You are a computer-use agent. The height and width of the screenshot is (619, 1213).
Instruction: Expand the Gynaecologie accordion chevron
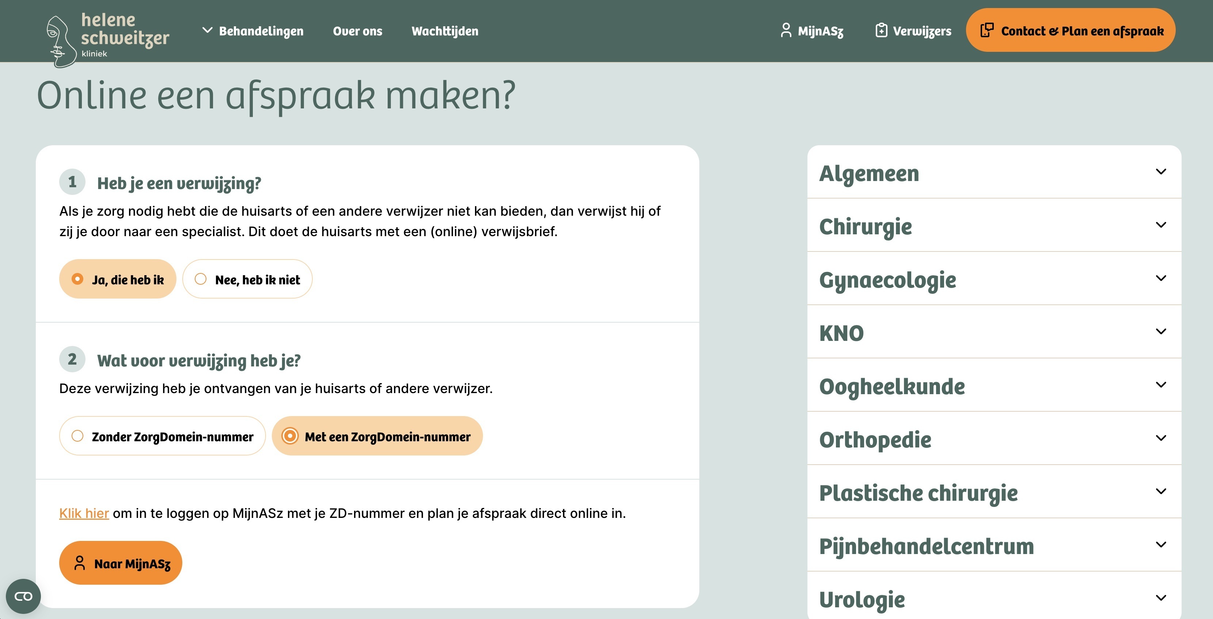tap(1161, 278)
